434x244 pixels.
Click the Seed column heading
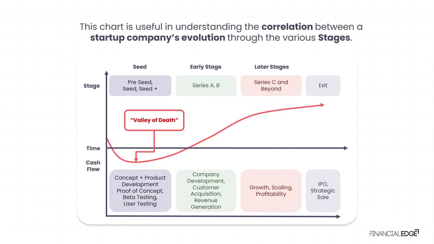(140, 67)
